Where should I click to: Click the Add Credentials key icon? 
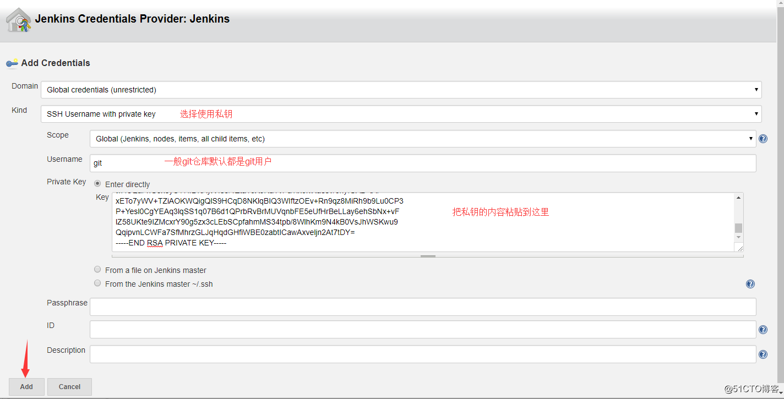point(12,63)
